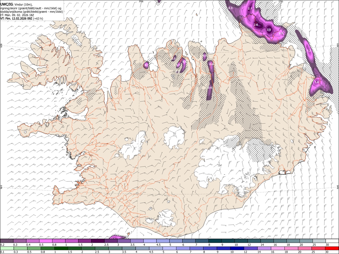Click the 20W longitude label

click(x=141, y=1)
